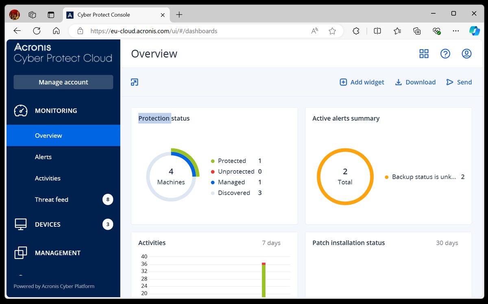Click the app switcher grid icon
Image resolution: width=488 pixels, height=304 pixels.
(424, 53)
